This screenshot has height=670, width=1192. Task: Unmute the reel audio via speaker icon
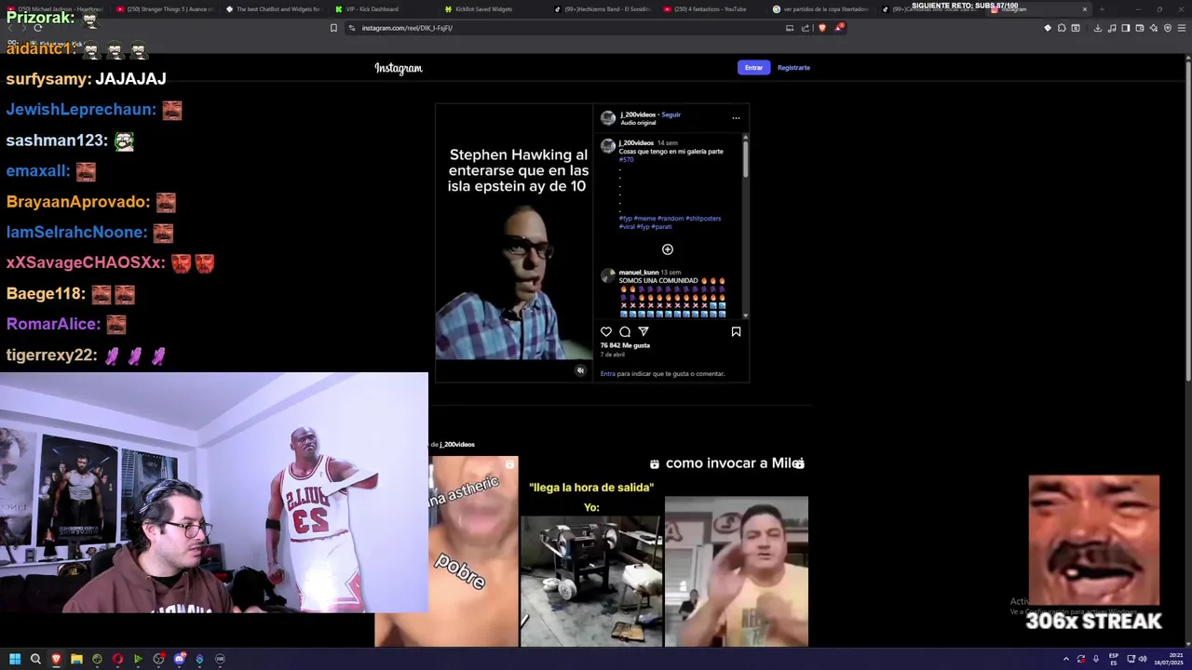580,370
